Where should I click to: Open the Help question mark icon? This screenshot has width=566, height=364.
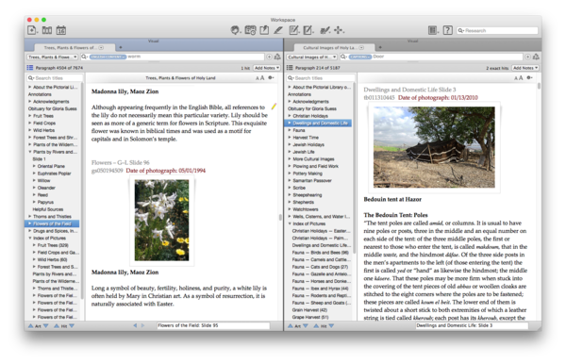click(x=447, y=30)
